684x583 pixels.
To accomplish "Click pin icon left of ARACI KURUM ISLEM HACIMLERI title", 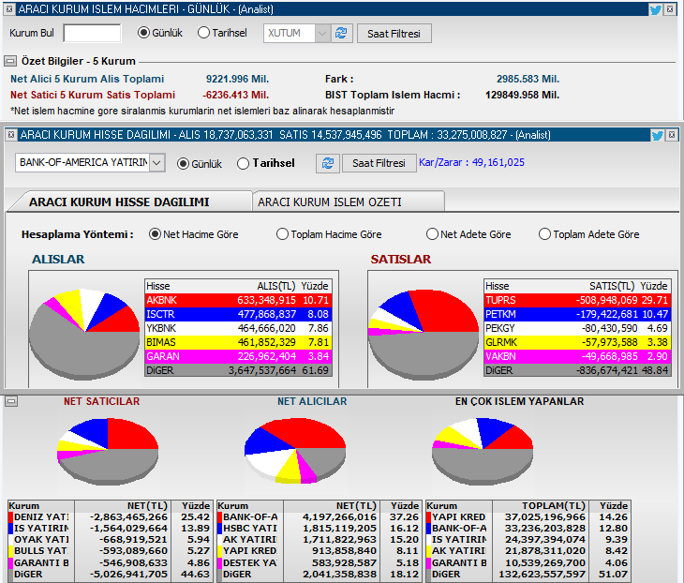I will pos(9,8).
